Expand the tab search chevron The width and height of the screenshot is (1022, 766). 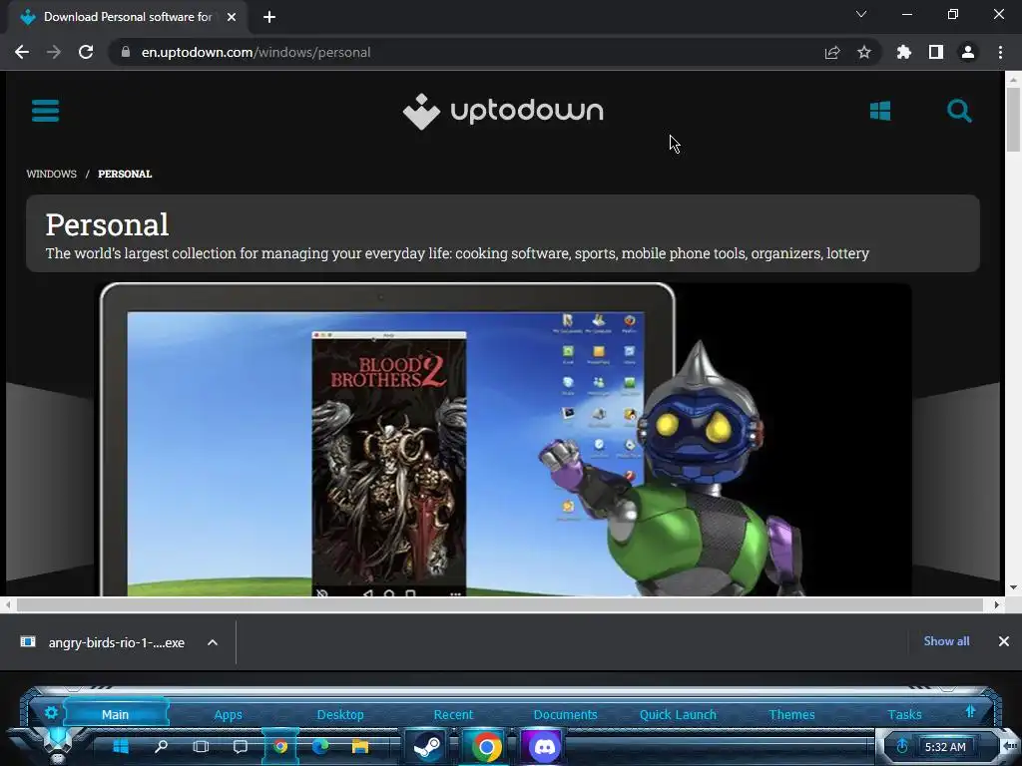pyautogui.click(x=861, y=14)
